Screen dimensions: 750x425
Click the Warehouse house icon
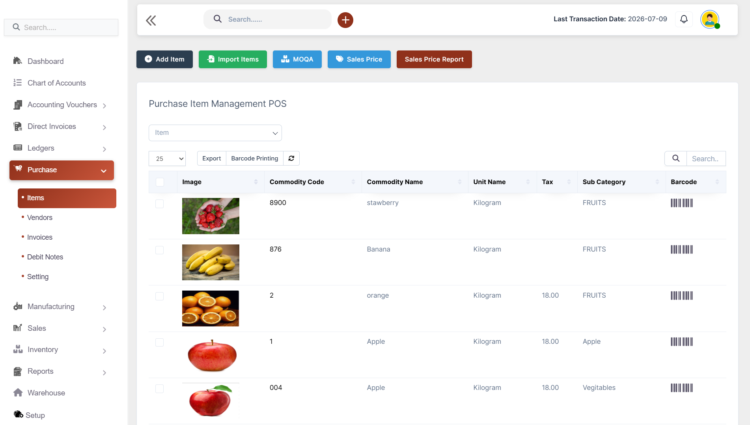[18, 392]
